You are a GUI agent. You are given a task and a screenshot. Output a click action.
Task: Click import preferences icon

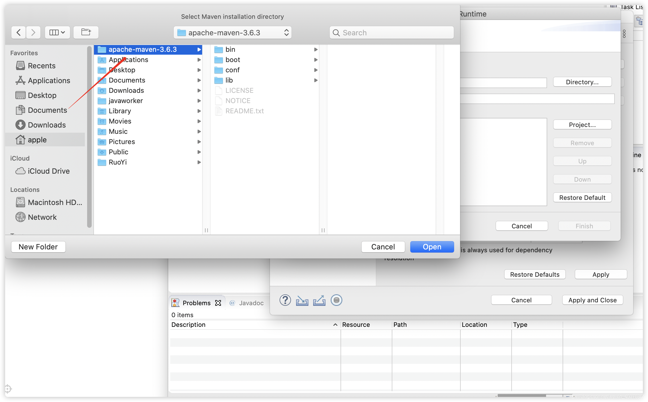click(x=302, y=300)
